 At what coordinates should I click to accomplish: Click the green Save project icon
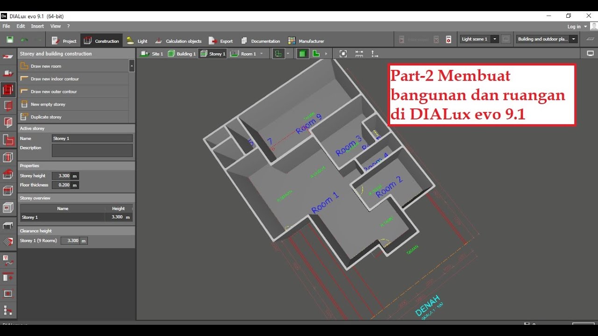[x=10, y=40]
